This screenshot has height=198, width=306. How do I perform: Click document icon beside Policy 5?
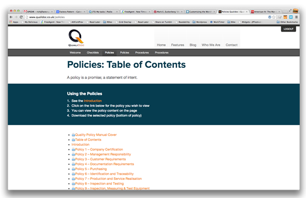73,169
